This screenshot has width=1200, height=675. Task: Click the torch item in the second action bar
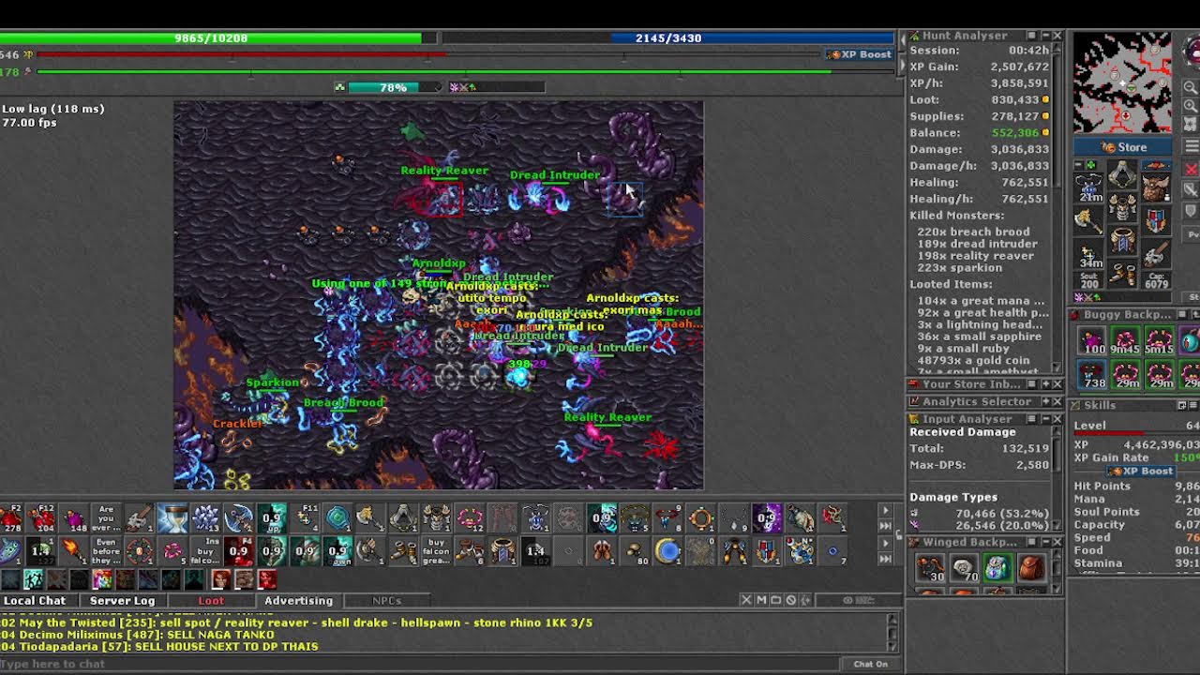pos(73,550)
